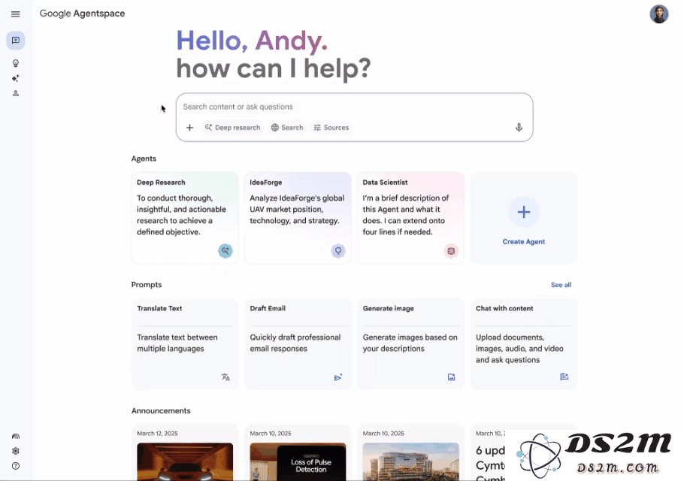Image resolution: width=684 pixels, height=481 pixels.
Task: Click the Create Agent label
Action: 523,241
